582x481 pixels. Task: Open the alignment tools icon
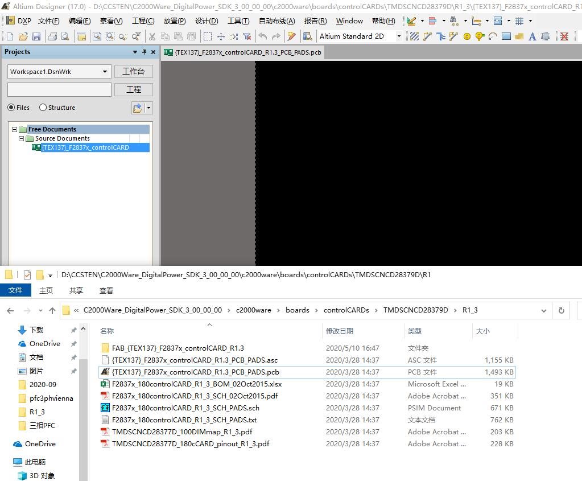[x=432, y=21]
